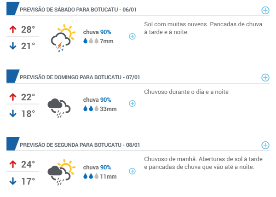
Task: Click Sunday's 'chuva 90%' rain probability
Action: [x=97, y=99]
